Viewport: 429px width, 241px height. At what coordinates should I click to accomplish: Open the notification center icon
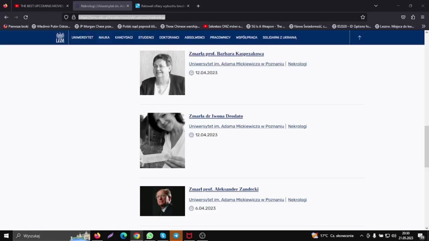(421, 236)
